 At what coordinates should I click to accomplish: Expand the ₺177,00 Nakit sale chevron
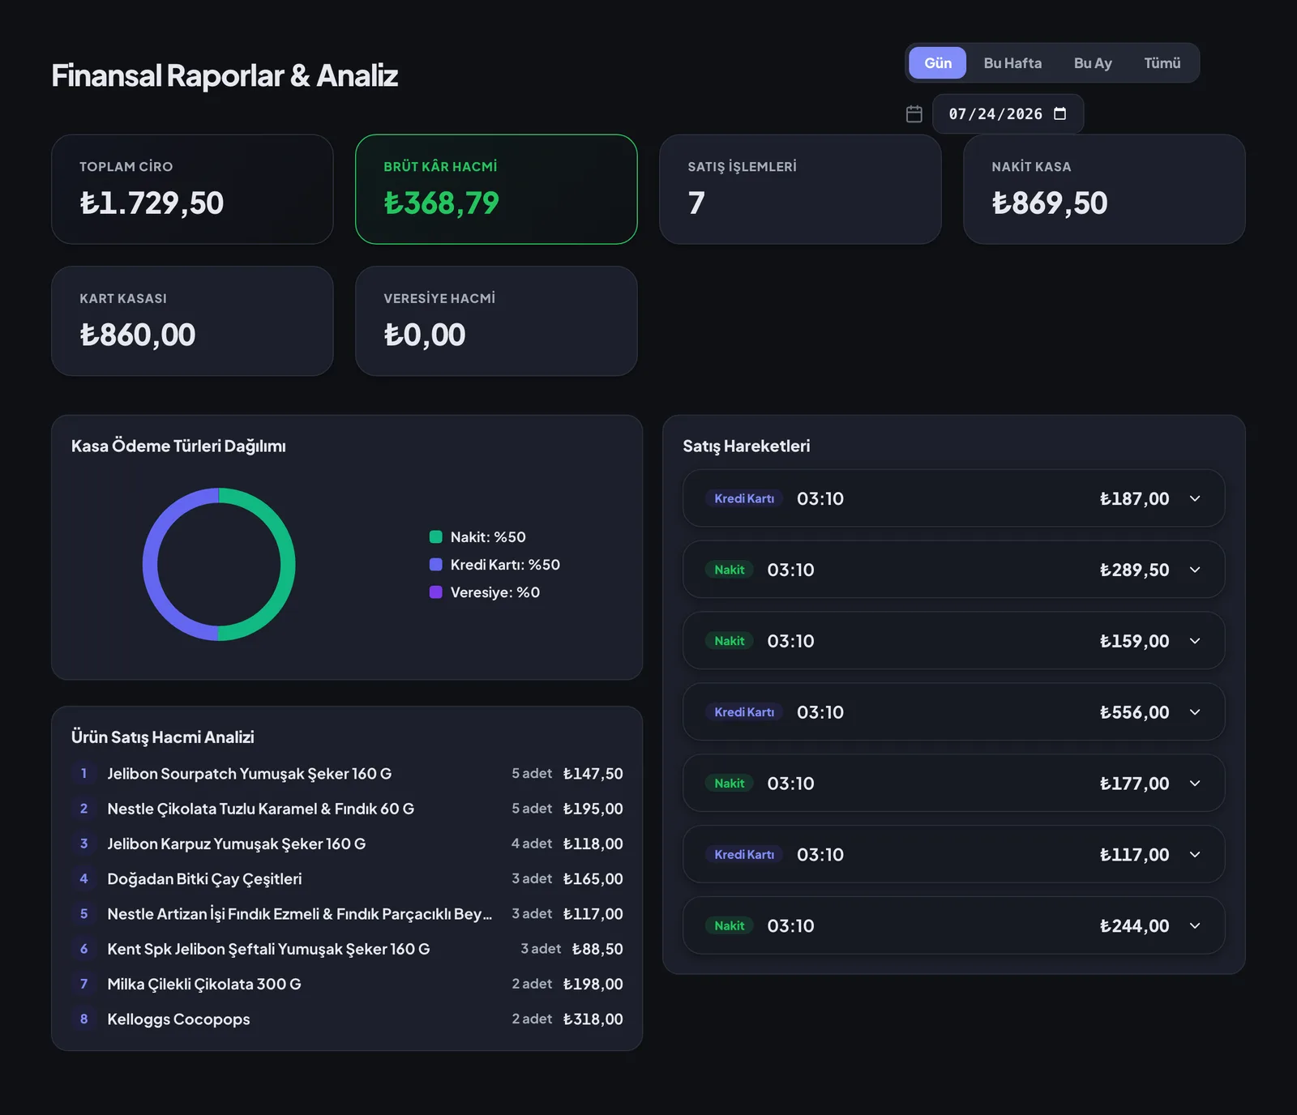pos(1195,784)
